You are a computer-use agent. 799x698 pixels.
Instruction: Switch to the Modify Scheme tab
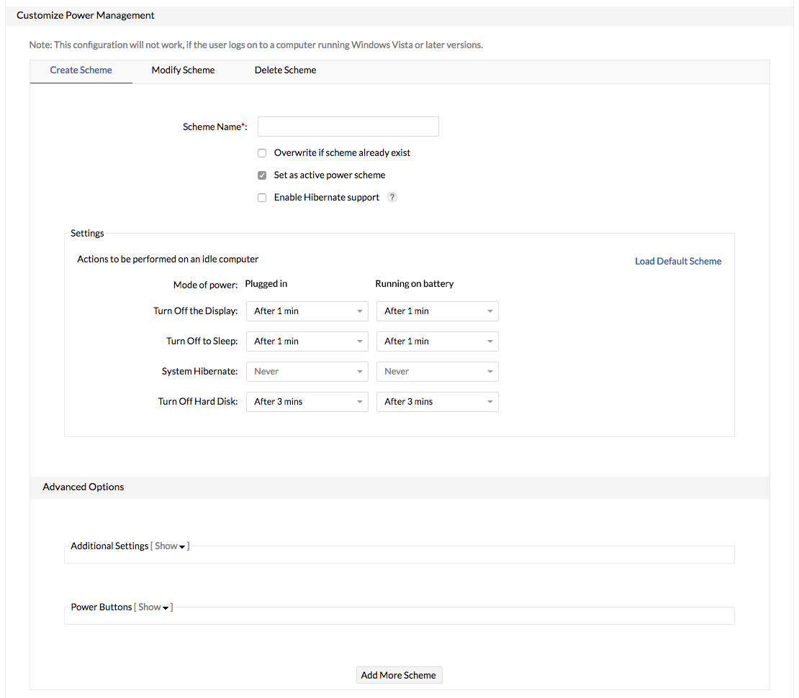pyautogui.click(x=183, y=70)
